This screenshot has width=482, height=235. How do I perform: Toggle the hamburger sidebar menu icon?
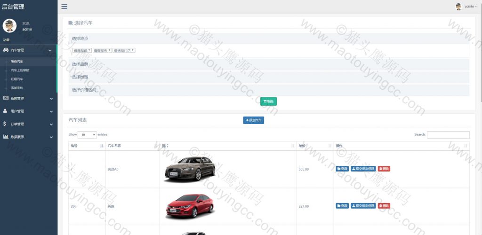click(64, 7)
